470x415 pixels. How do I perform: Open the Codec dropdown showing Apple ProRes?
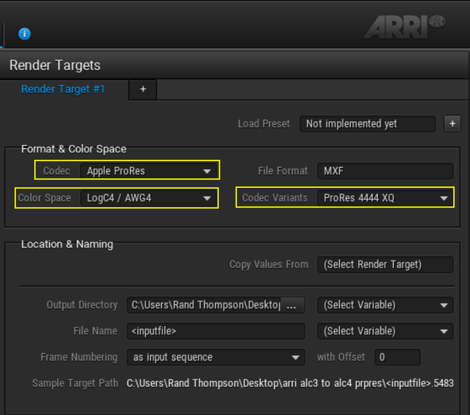click(x=149, y=171)
